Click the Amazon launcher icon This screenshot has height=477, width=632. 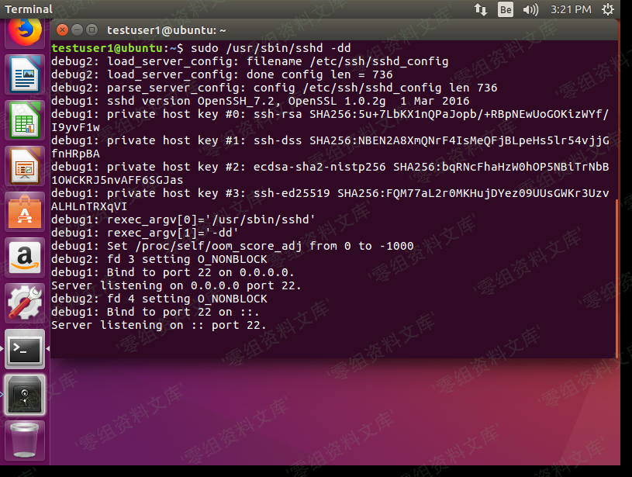tap(25, 257)
